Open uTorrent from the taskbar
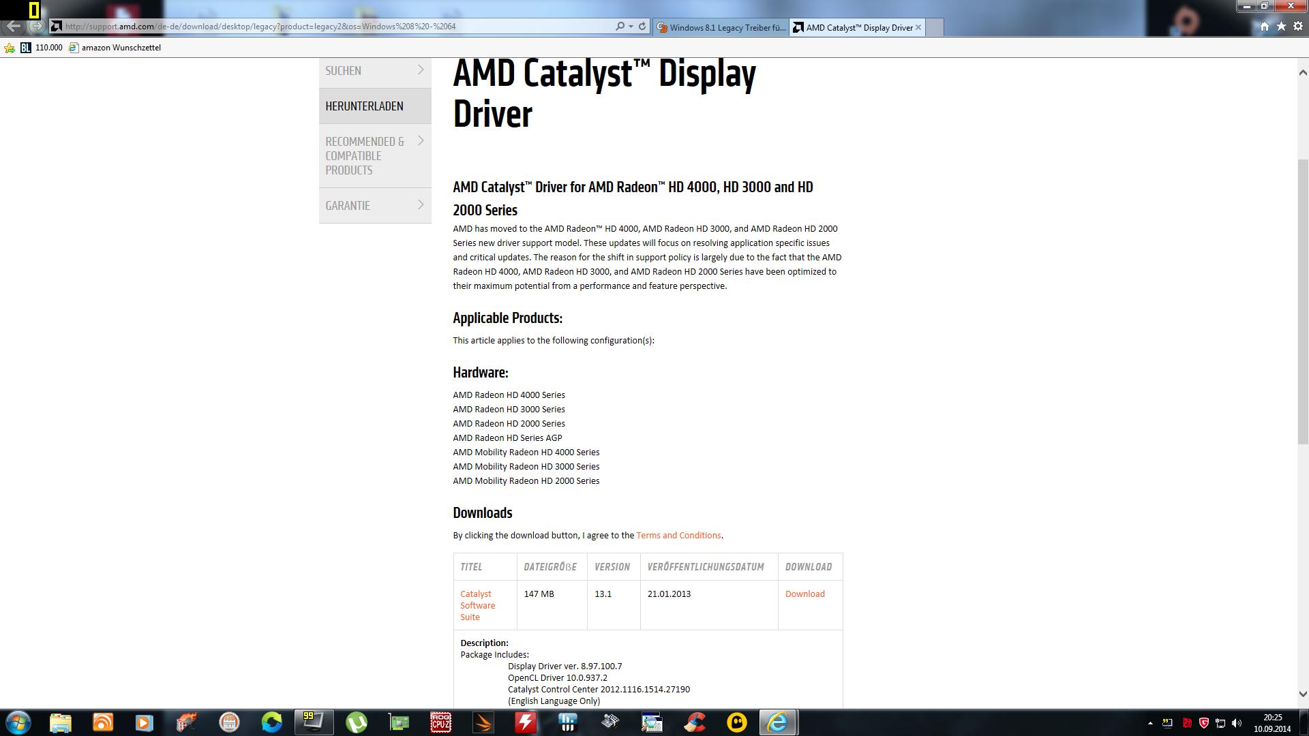This screenshot has width=1309, height=736. click(356, 722)
